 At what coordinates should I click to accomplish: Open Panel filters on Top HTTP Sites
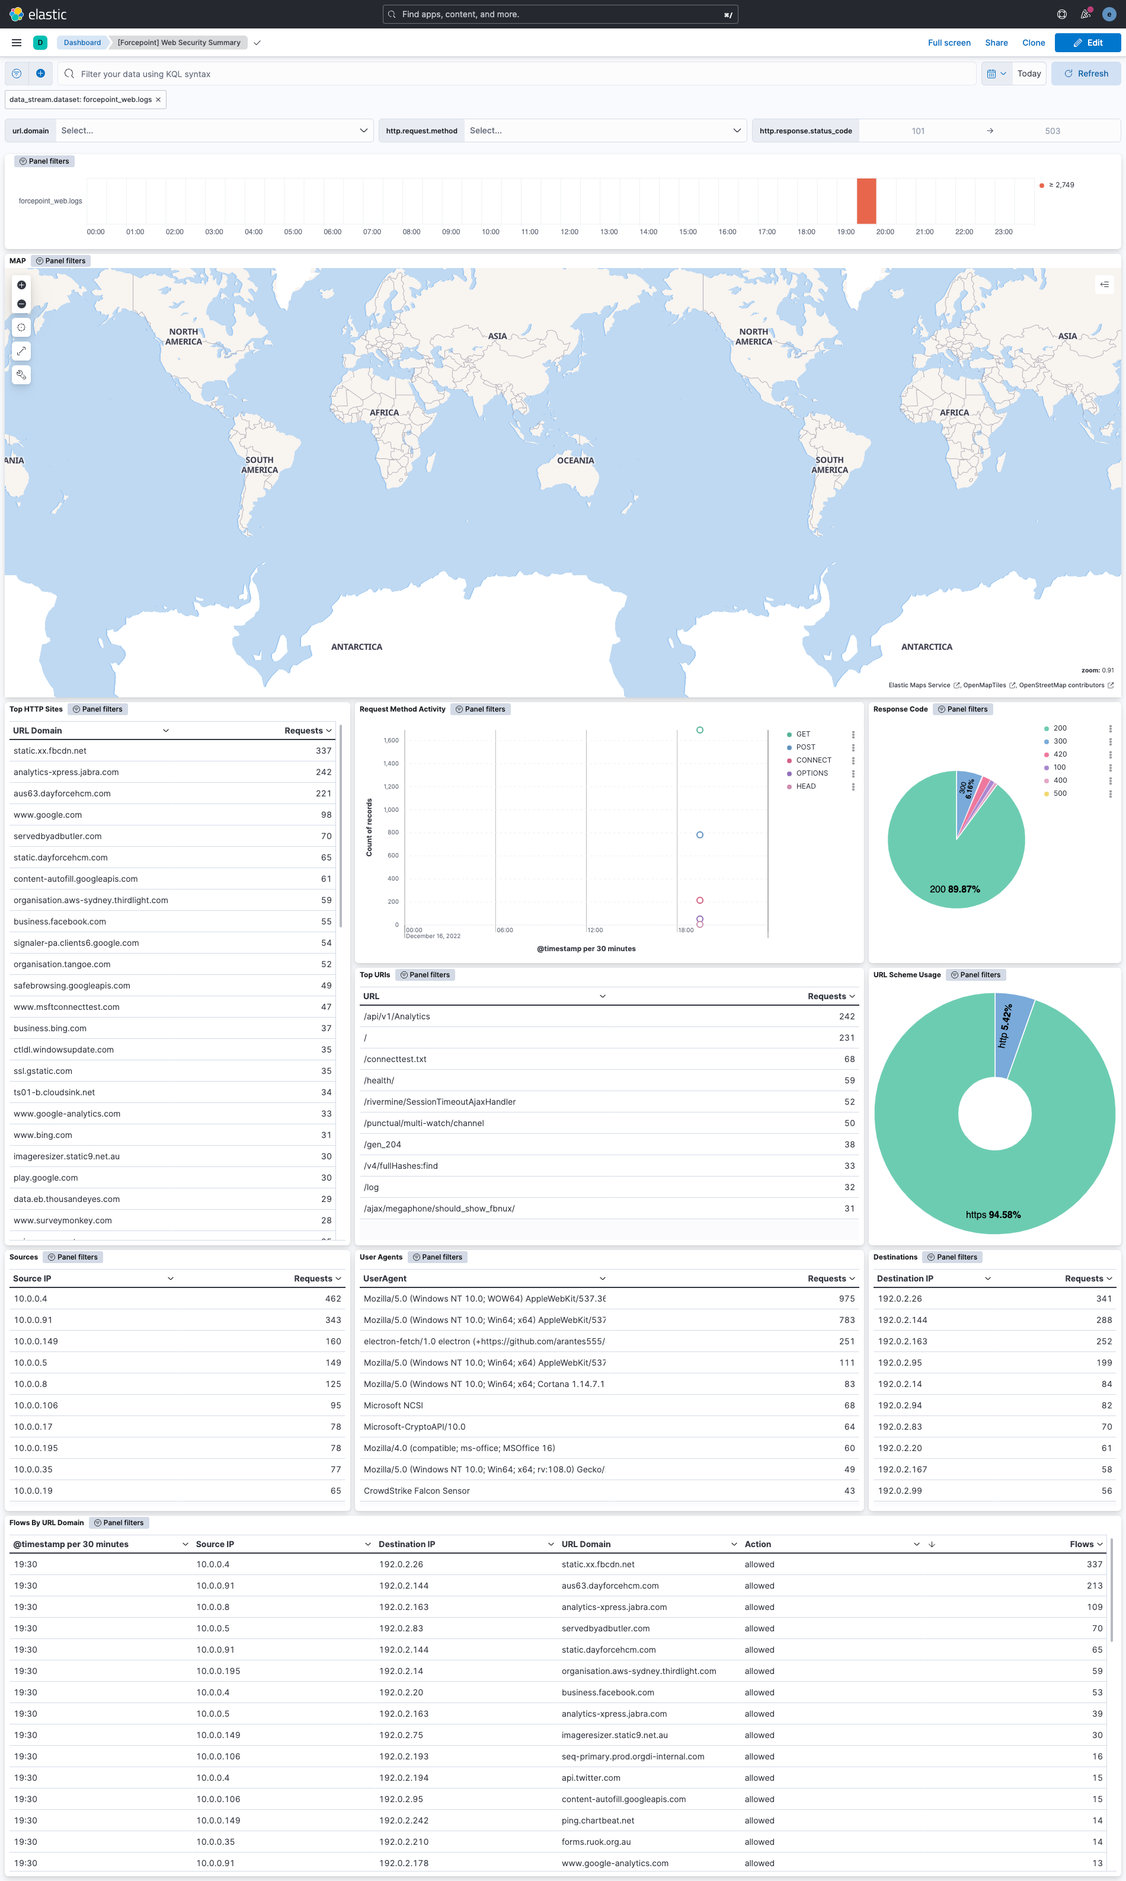[98, 710]
